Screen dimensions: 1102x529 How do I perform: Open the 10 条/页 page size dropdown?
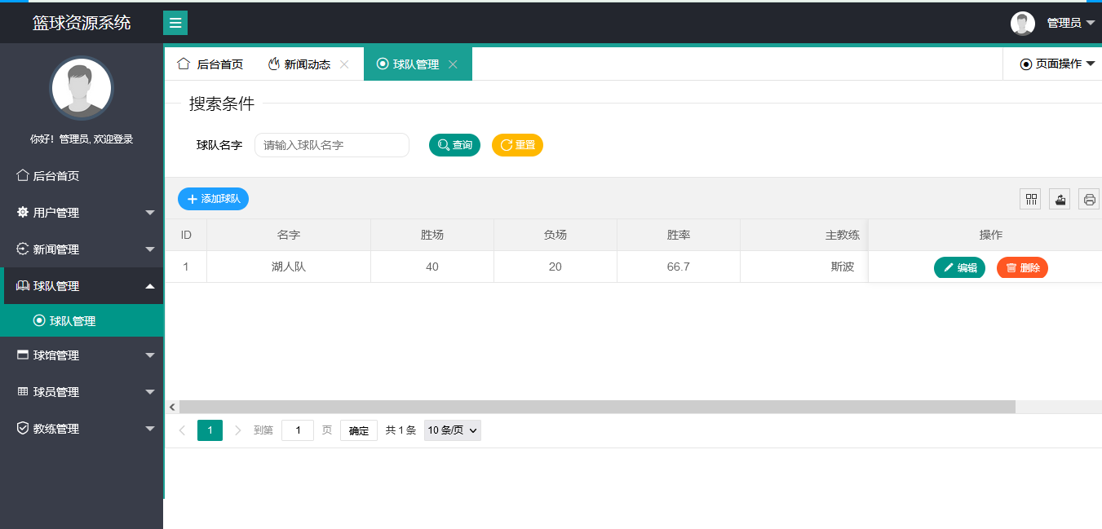coord(453,430)
